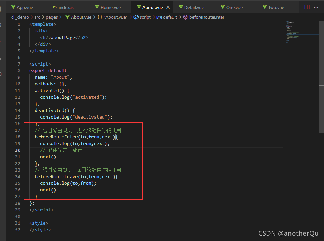
Task: Click the comment on line 23
Action: point(78,170)
